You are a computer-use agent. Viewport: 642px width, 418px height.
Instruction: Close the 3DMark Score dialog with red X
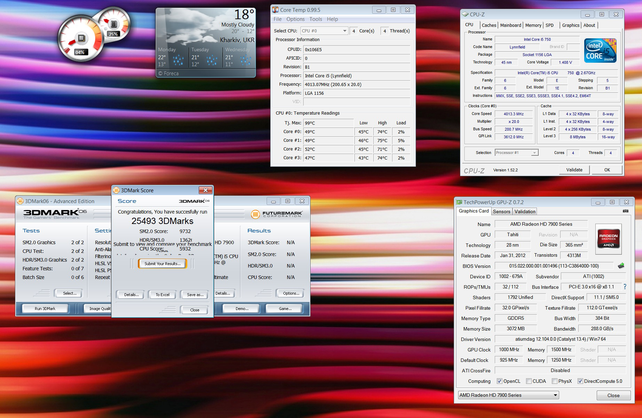[205, 190]
